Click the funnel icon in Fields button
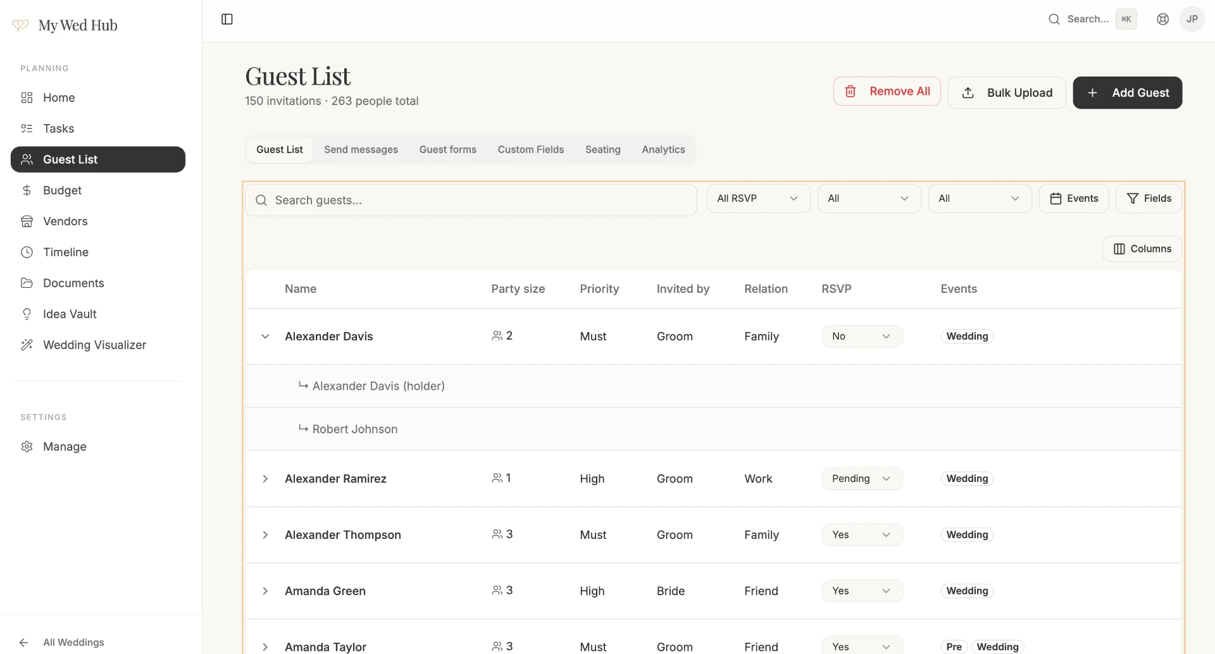 (1133, 199)
